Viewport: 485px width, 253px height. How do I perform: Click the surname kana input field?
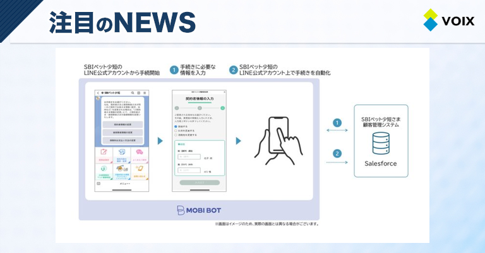(x=189, y=171)
